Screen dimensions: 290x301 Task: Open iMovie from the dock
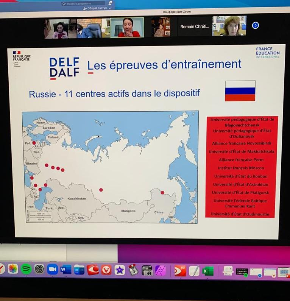coord(120,270)
